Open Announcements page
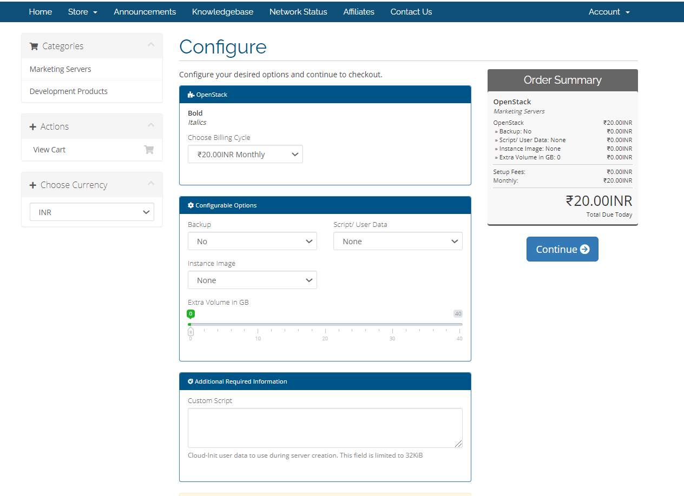Screen dimensions: 684x496 coord(144,12)
